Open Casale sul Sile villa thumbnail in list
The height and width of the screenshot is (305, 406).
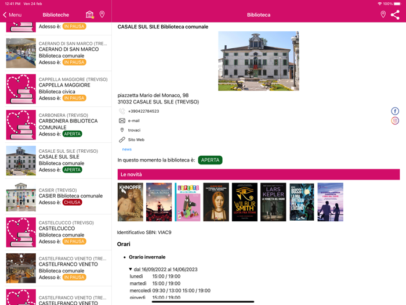point(21,160)
